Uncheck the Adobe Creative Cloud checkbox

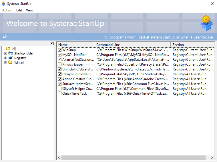[60, 79]
